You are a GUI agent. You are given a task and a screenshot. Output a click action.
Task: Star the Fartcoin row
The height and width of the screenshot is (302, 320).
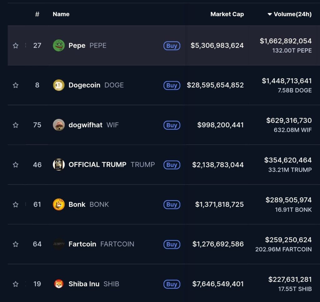[x=16, y=244]
